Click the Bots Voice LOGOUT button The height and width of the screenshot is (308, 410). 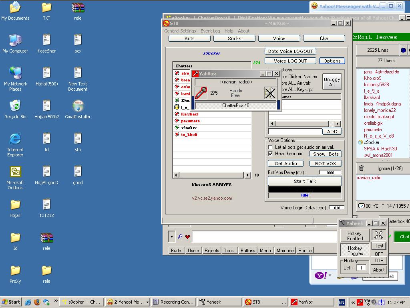coord(291,51)
